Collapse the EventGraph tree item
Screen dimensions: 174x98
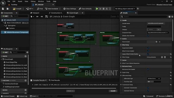pos(2,59)
